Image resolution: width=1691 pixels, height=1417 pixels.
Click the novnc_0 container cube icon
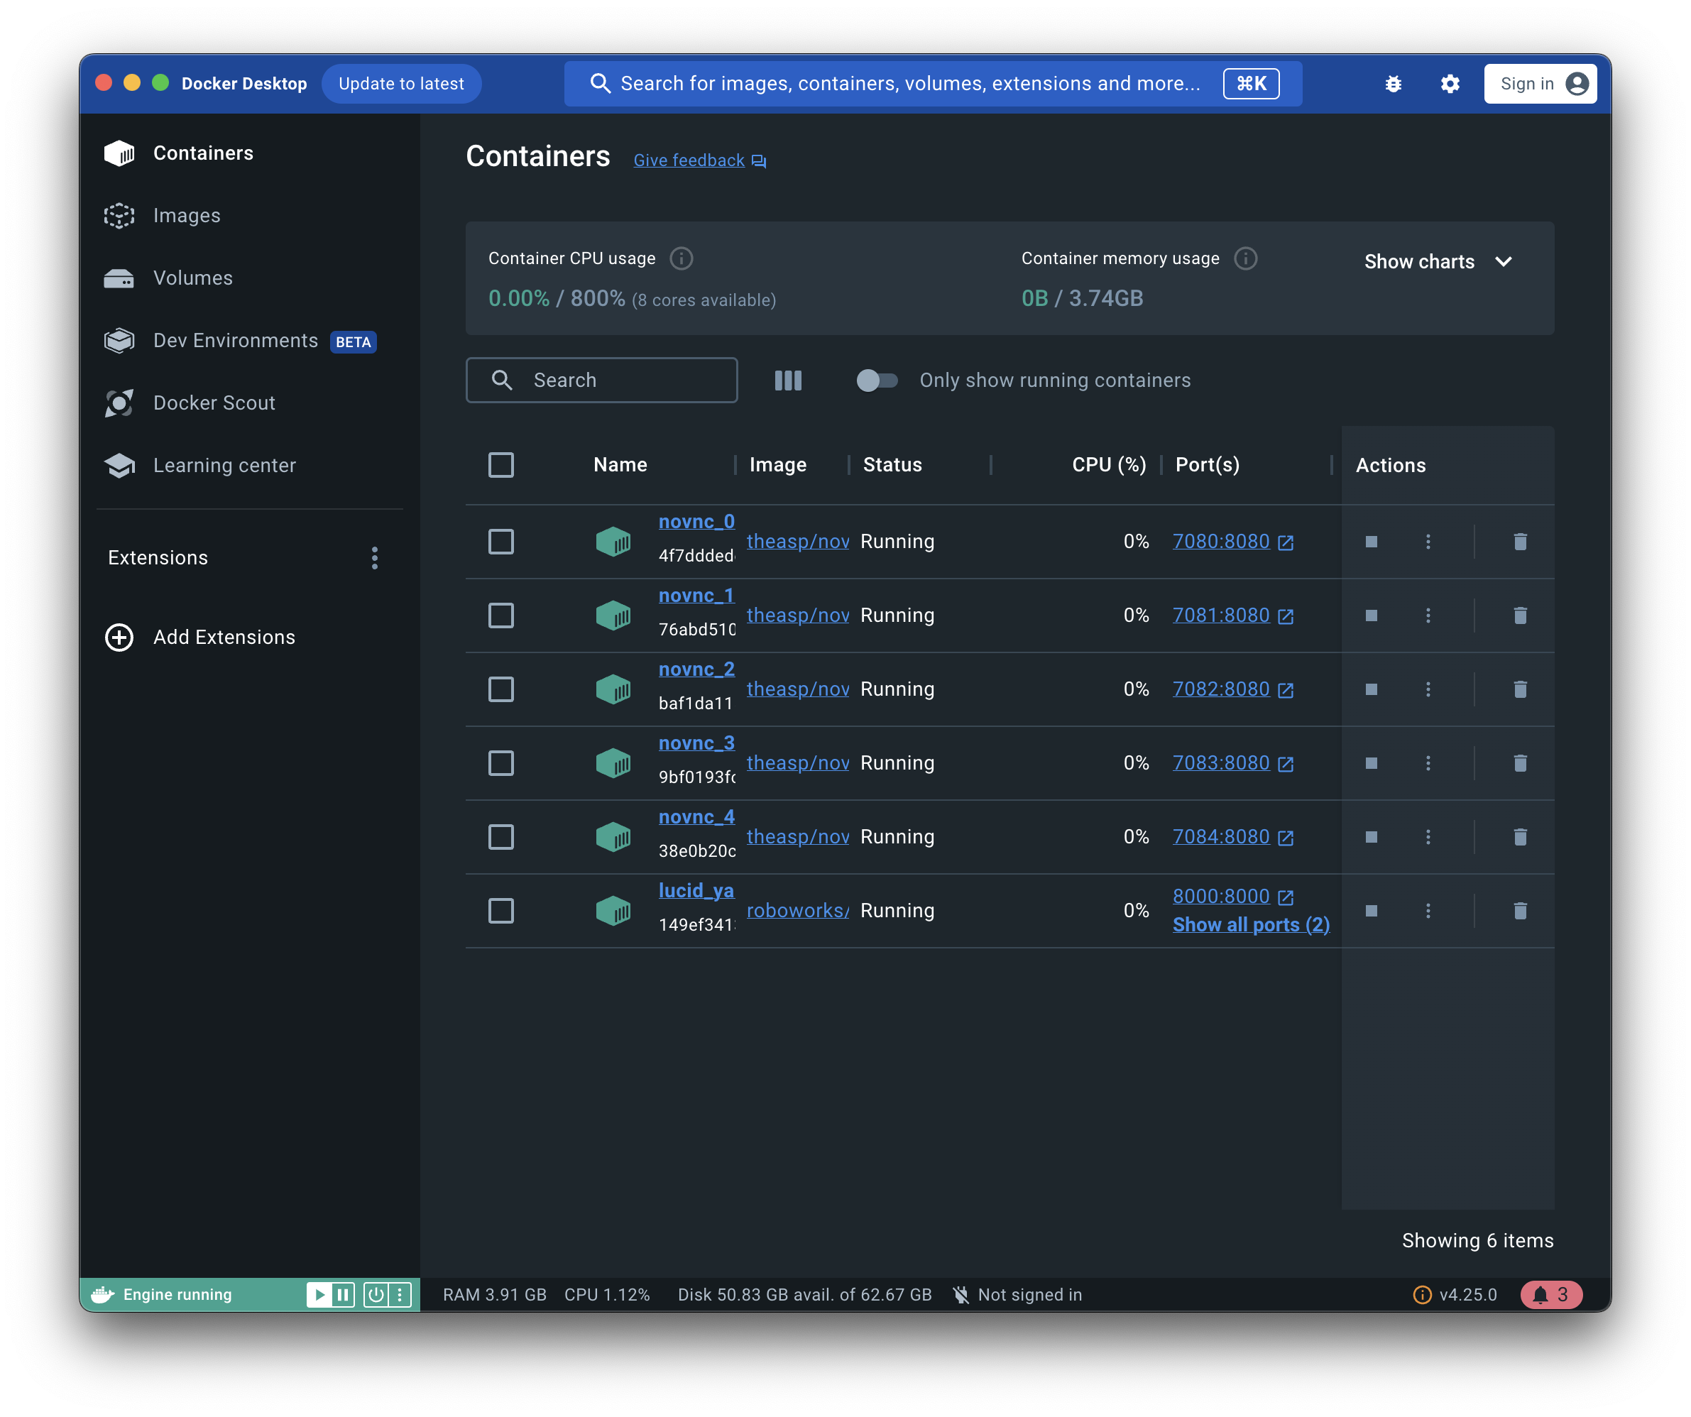[x=613, y=542]
